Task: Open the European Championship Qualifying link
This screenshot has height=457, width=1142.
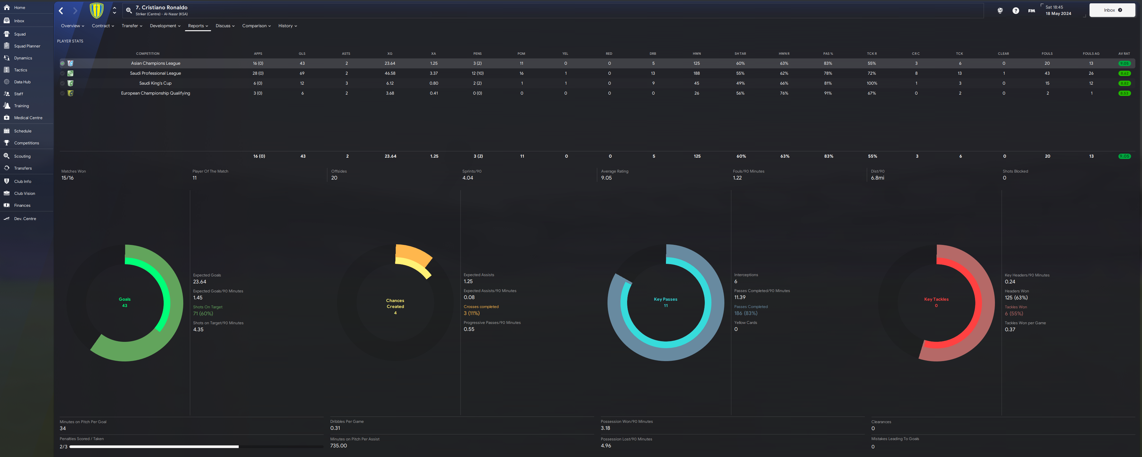Action: coord(155,93)
